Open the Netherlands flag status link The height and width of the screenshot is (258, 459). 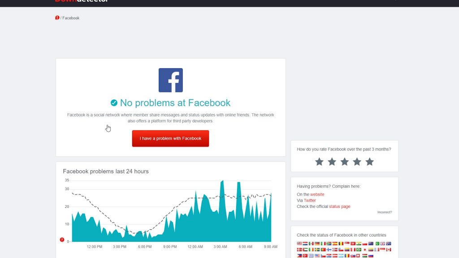click(x=305, y=244)
